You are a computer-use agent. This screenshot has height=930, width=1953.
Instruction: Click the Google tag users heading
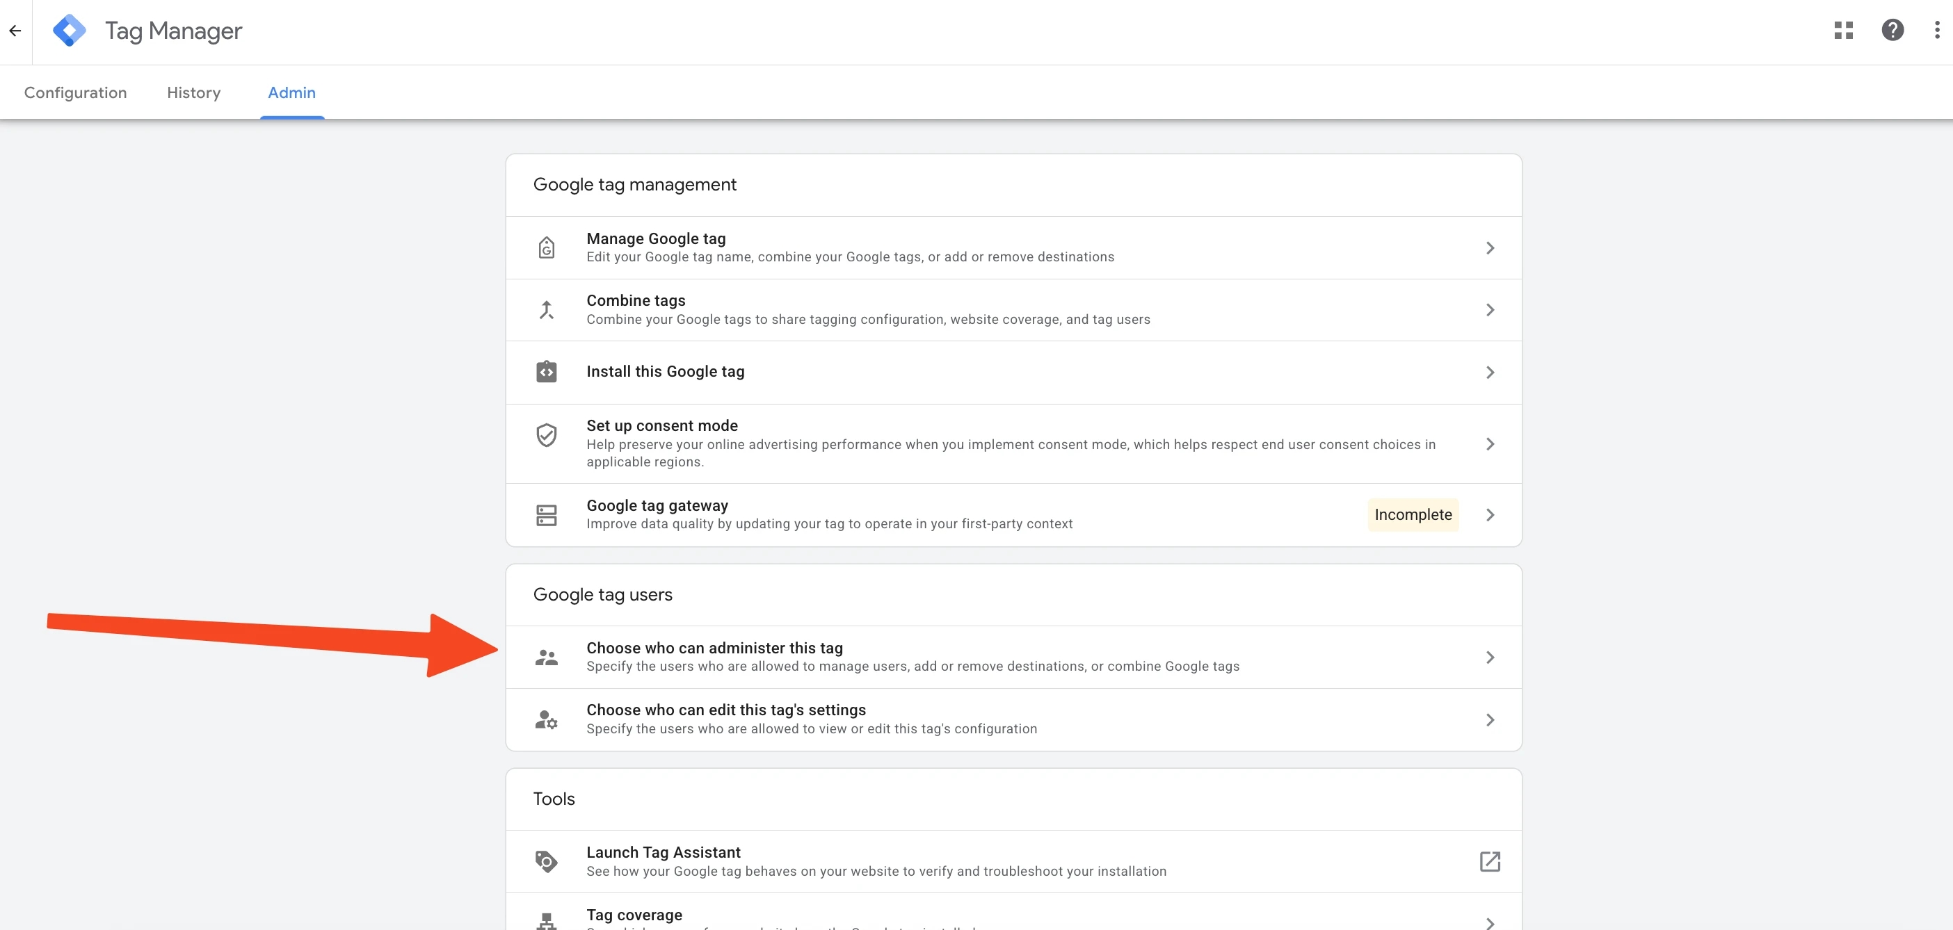603,595
